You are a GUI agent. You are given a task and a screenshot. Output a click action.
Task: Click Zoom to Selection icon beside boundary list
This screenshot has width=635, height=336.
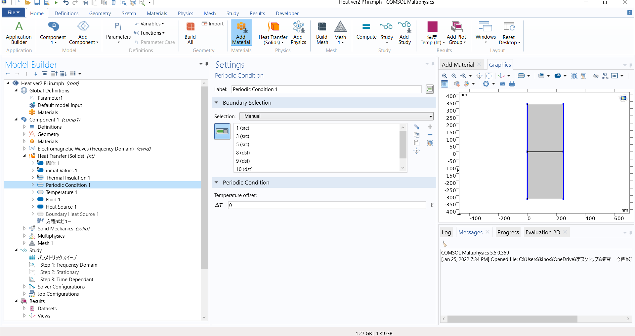click(x=417, y=151)
